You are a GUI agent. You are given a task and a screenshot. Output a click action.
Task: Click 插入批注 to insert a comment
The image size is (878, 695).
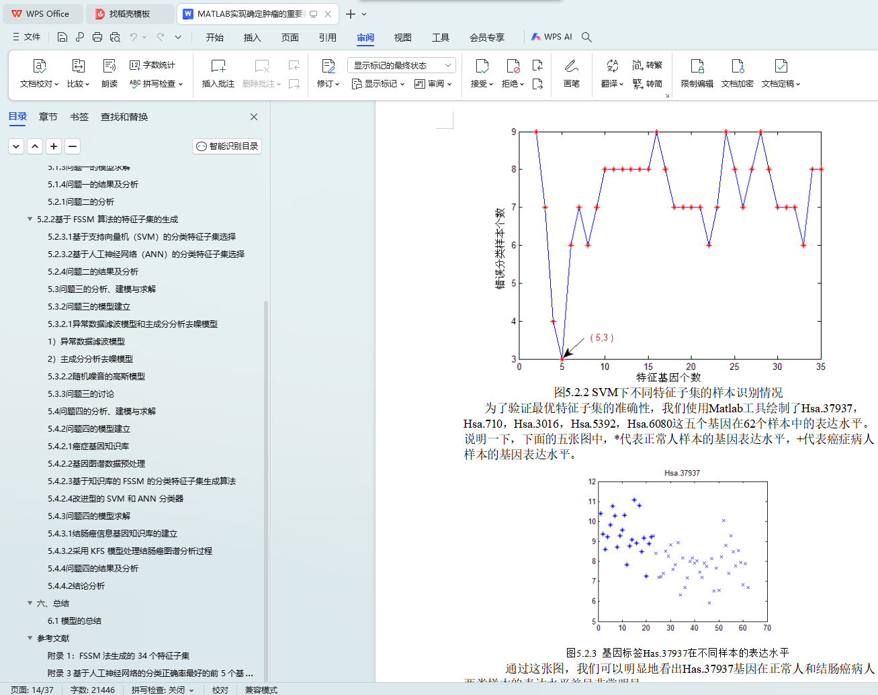pyautogui.click(x=218, y=73)
